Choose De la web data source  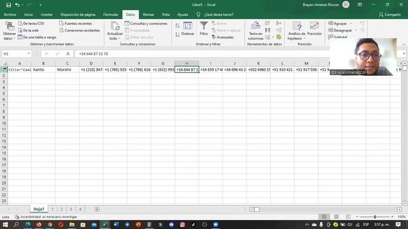(28, 31)
